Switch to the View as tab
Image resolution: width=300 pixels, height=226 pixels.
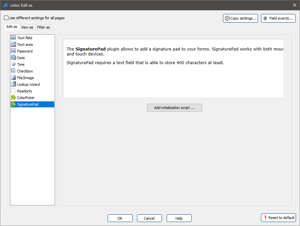27,27
